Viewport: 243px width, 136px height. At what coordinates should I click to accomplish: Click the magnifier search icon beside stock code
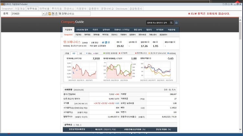[46, 14]
